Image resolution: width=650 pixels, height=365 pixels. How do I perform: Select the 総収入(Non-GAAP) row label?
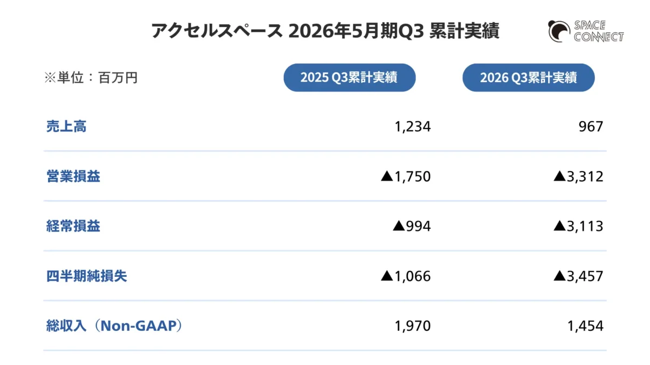[x=114, y=326]
